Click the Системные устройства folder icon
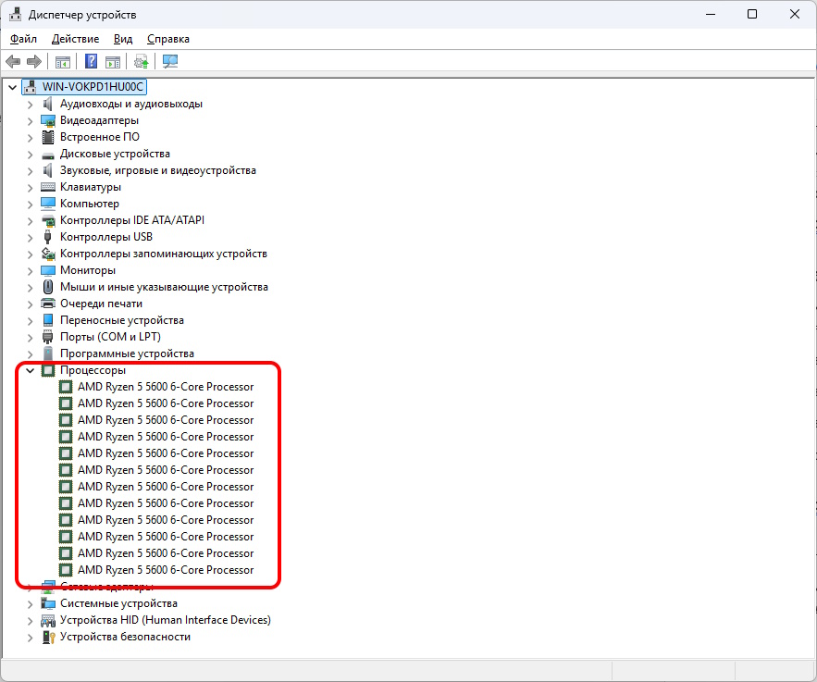Viewport: 817px width, 682px height. click(48, 603)
